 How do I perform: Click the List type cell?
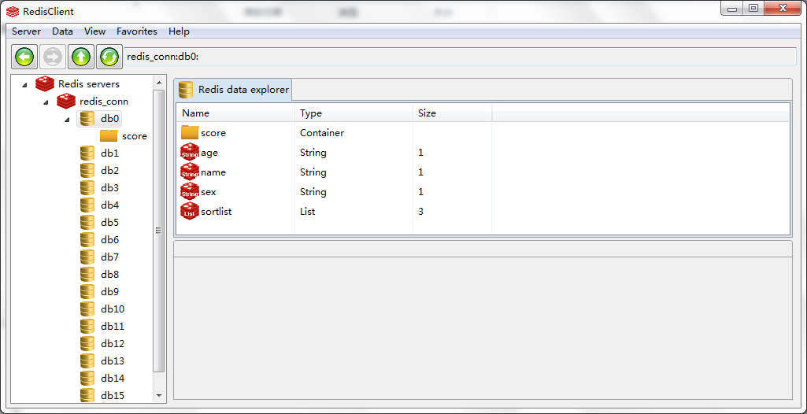(308, 212)
